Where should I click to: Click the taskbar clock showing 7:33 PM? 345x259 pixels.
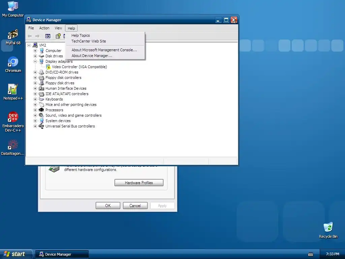(333, 254)
